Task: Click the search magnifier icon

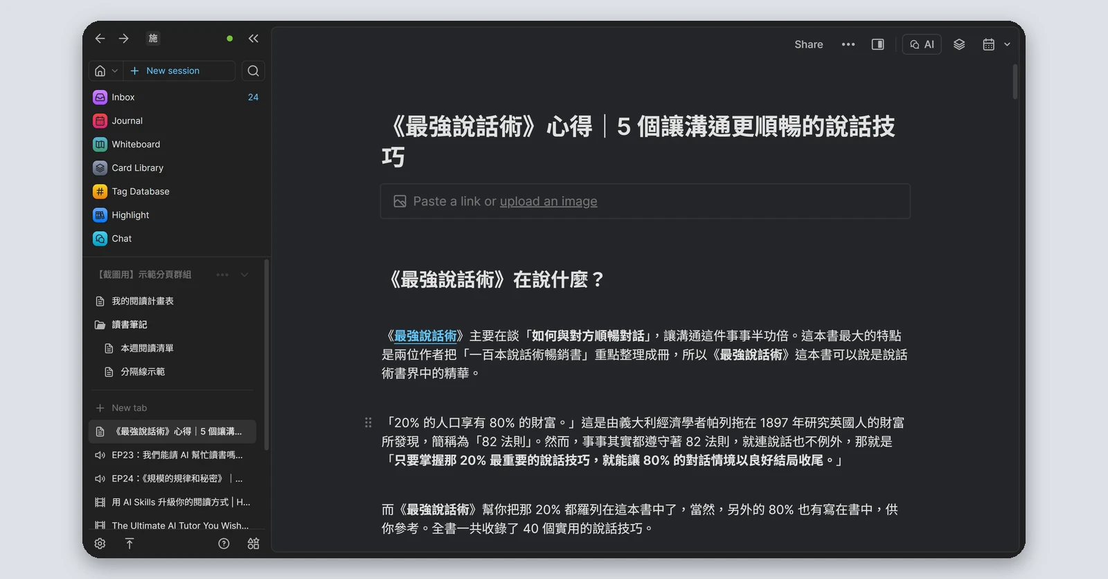Action: coord(253,71)
